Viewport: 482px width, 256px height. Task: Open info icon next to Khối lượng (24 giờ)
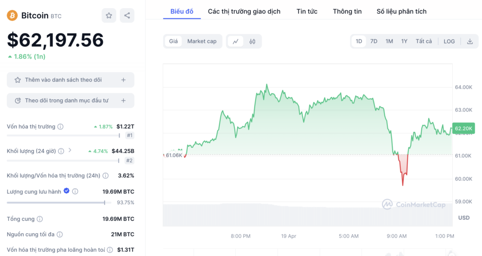pyautogui.click(x=61, y=151)
